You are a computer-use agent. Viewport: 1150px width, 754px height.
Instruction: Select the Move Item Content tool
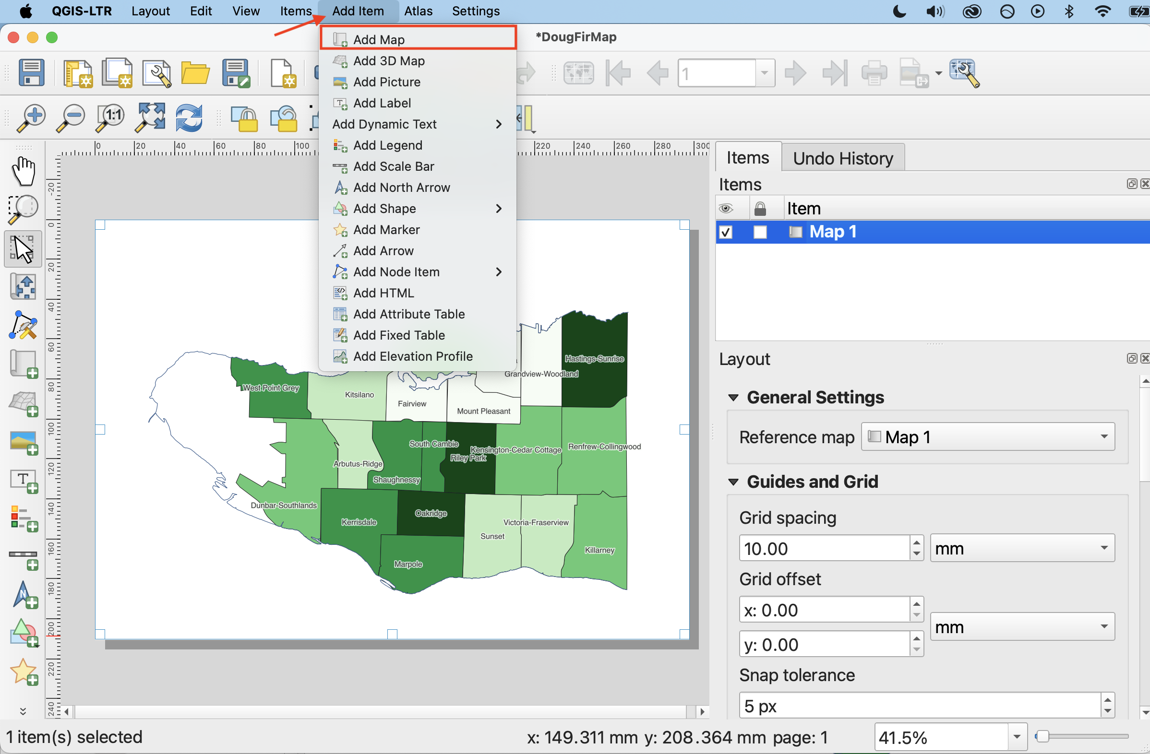(x=23, y=287)
